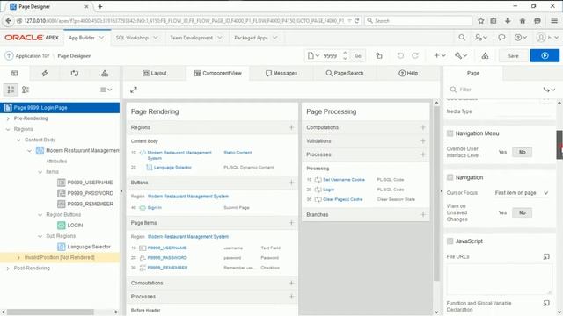The width and height of the screenshot is (563, 316).
Task: Collapse the Items tree node
Action: [40, 172]
